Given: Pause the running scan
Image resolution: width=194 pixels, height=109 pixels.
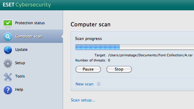Looking at the screenshot, I should click(x=88, y=69).
